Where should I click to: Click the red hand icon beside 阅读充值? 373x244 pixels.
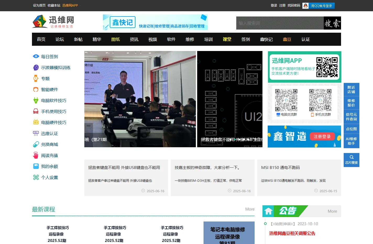tap(36, 155)
